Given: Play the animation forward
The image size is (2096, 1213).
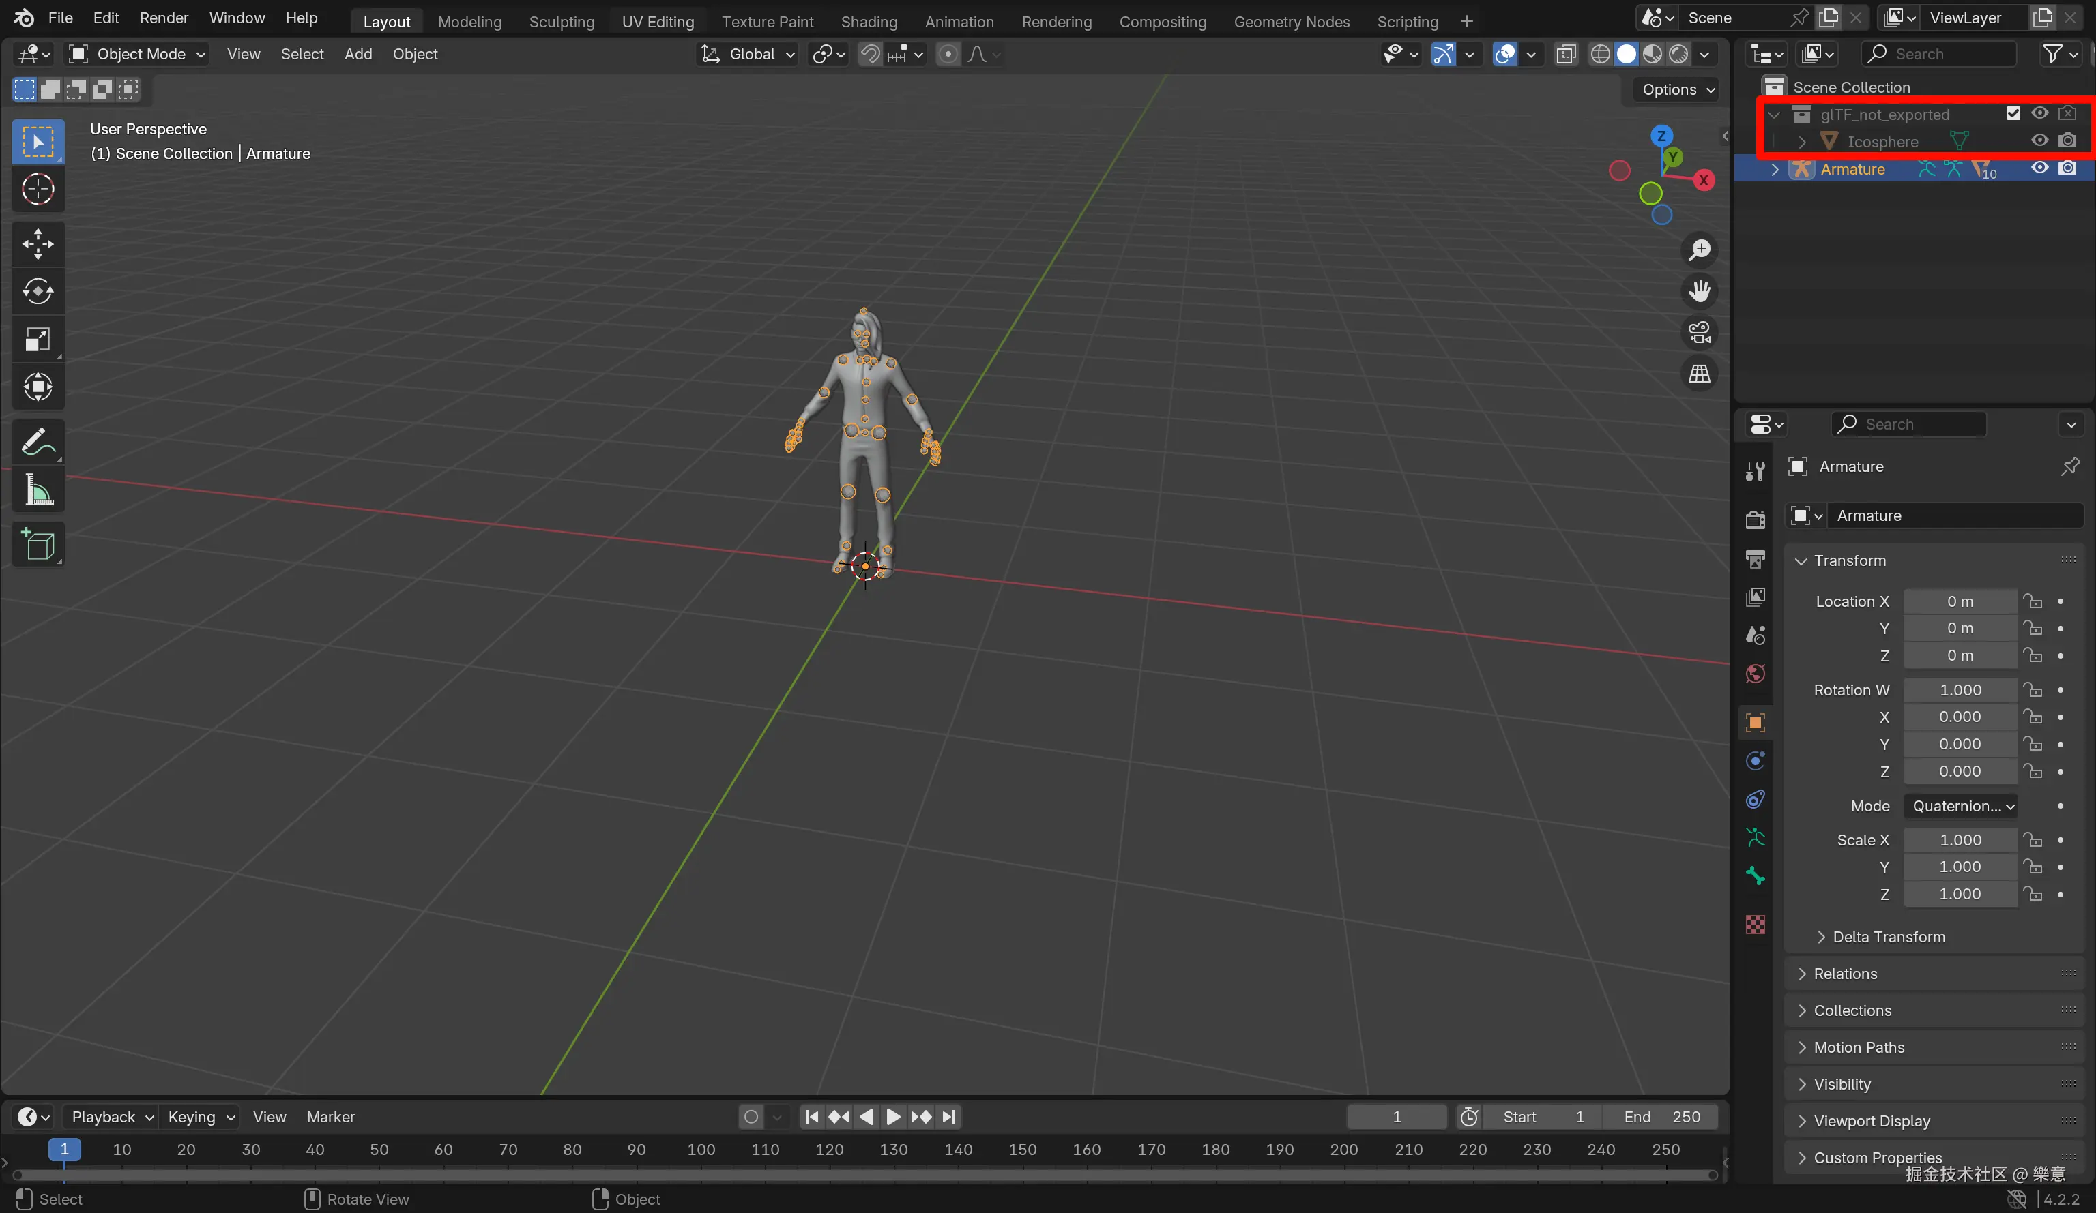Looking at the screenshot, I should pos(893,1117).
